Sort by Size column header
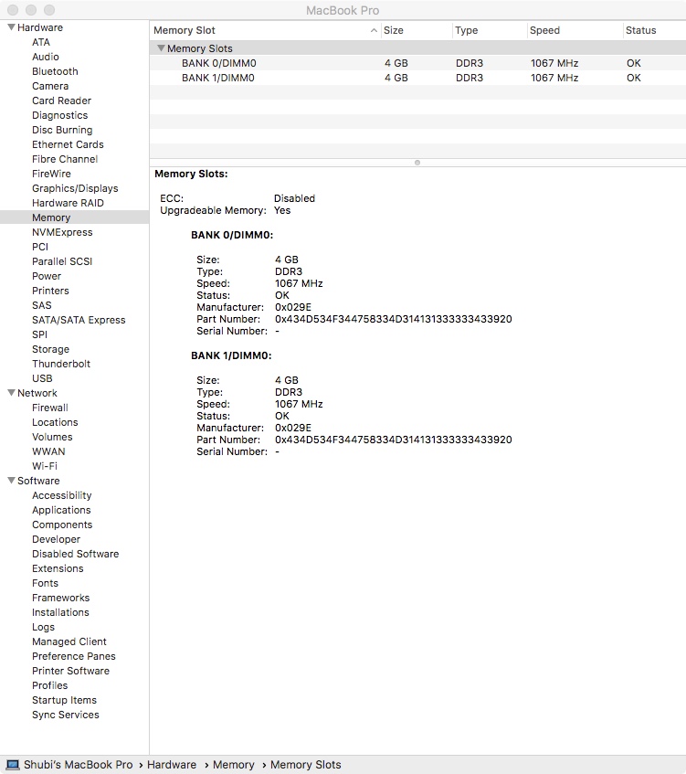This screenshot has height=774, width=686. [x=394, y=30]
